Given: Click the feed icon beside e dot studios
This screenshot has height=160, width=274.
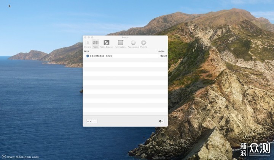Looking at the screenshot, I should [x=88, y=56].
